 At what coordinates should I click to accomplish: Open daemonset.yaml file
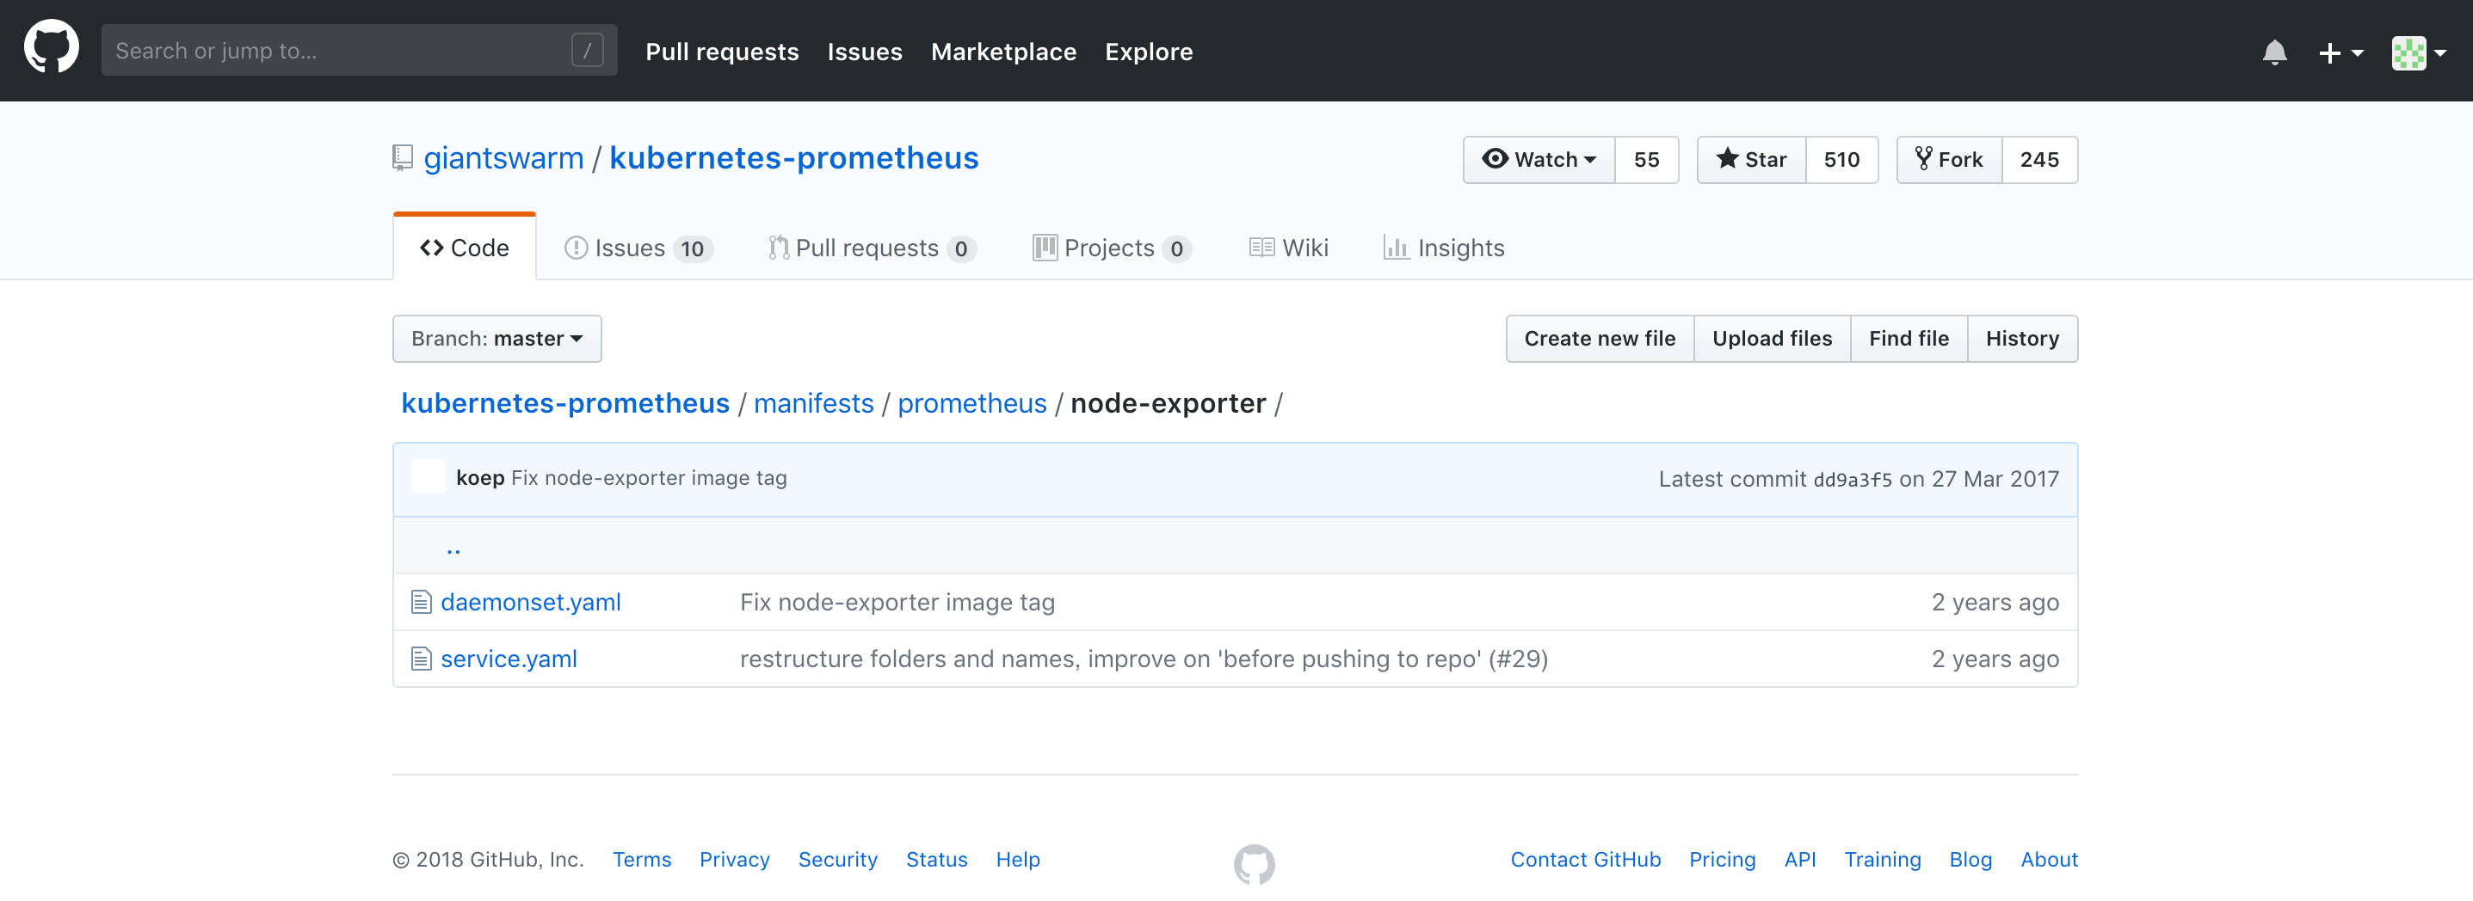point(531,602)
